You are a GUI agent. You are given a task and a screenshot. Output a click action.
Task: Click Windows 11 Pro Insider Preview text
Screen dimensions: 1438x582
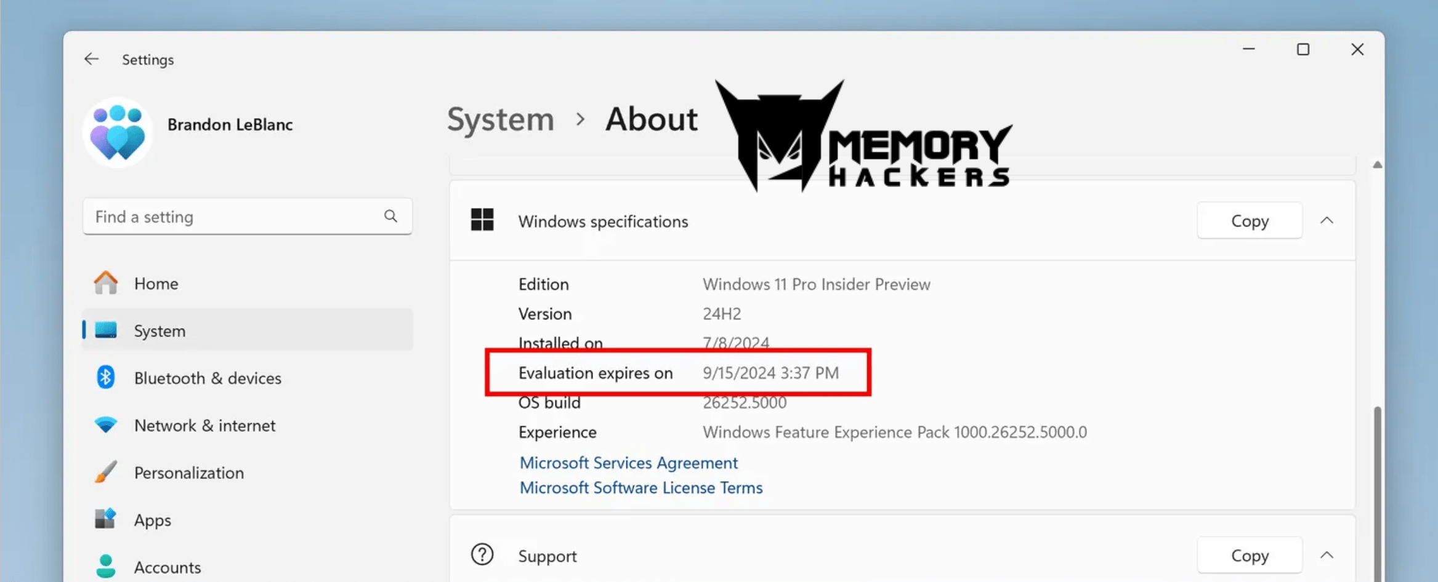[x=817, y=284]
